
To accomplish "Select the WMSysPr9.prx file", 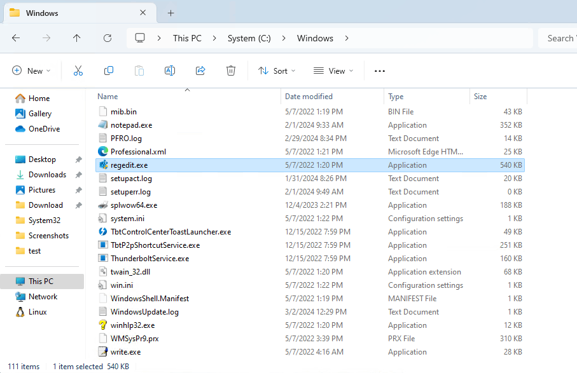I will tap(310, 339).
